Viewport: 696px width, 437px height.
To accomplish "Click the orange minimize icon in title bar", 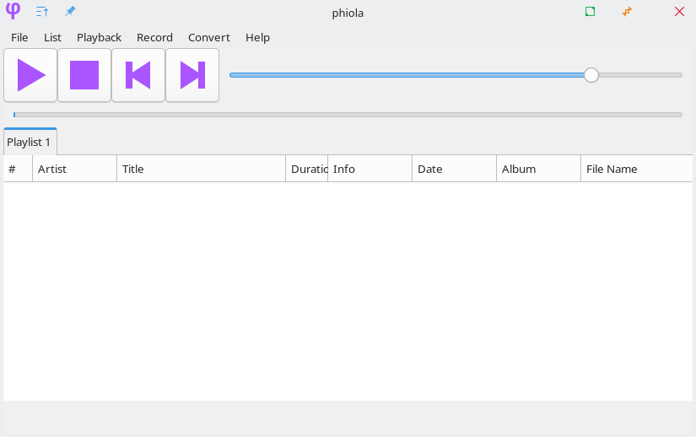I will coord(627,12).
